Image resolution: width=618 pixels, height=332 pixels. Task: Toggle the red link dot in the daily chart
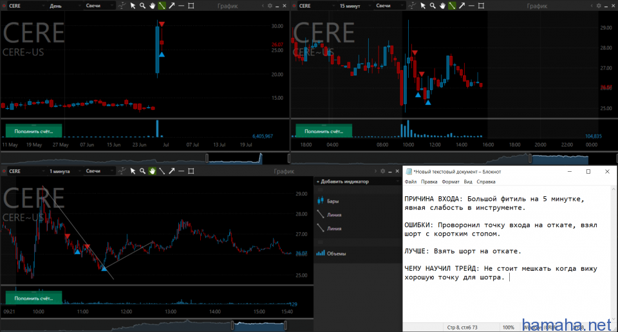tap(4, 6)
